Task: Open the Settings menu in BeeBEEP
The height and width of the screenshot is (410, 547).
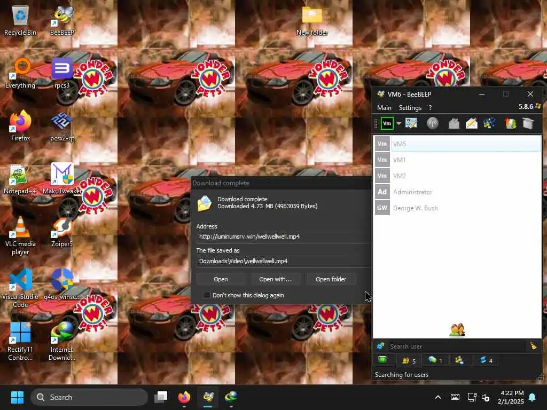Action: click(x=410, y=108)
